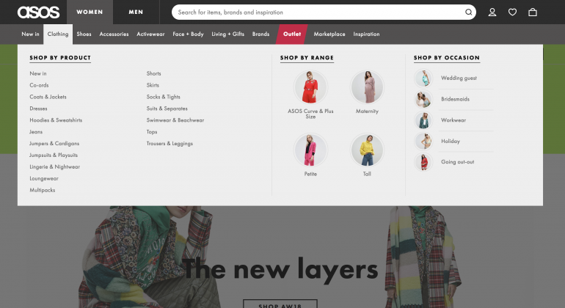Select the Petite range image

pyautogui.click(x=310, y=150)
